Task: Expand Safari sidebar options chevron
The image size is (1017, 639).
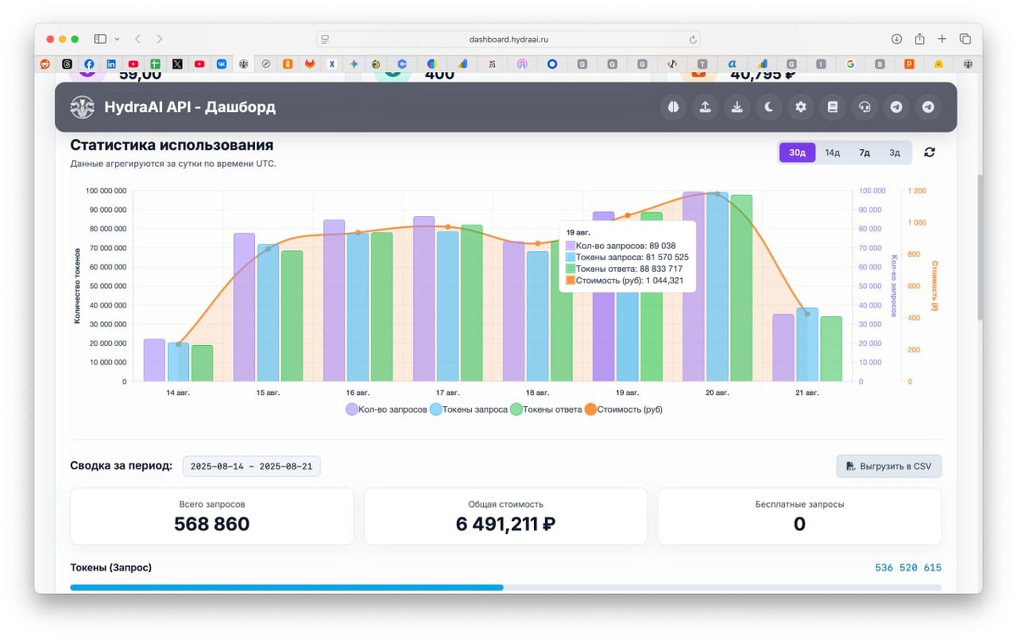Action: coord(117,39)
